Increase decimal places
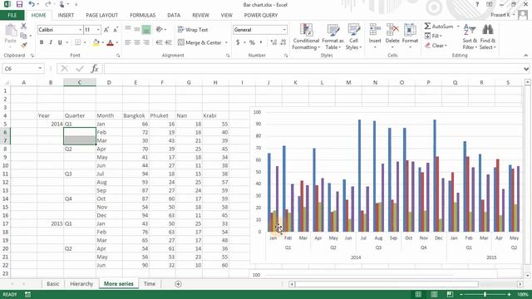The width and height of the screenshot is (532, 299). pyautogui.click(x=273, y=42)
